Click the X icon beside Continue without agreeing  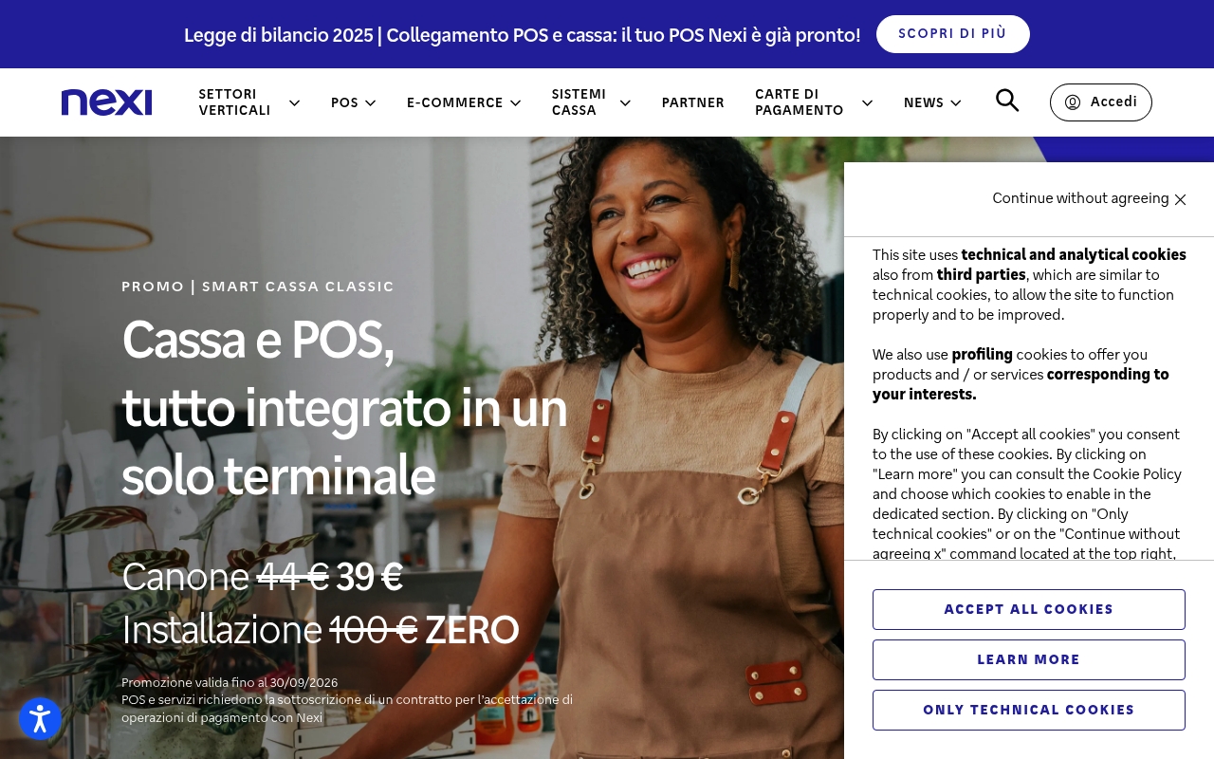[x=1181, y=199]
